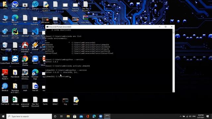This screenshot has width=212, height=119.
Task: Switch to Zoom on taskbar
Action: 101,116
